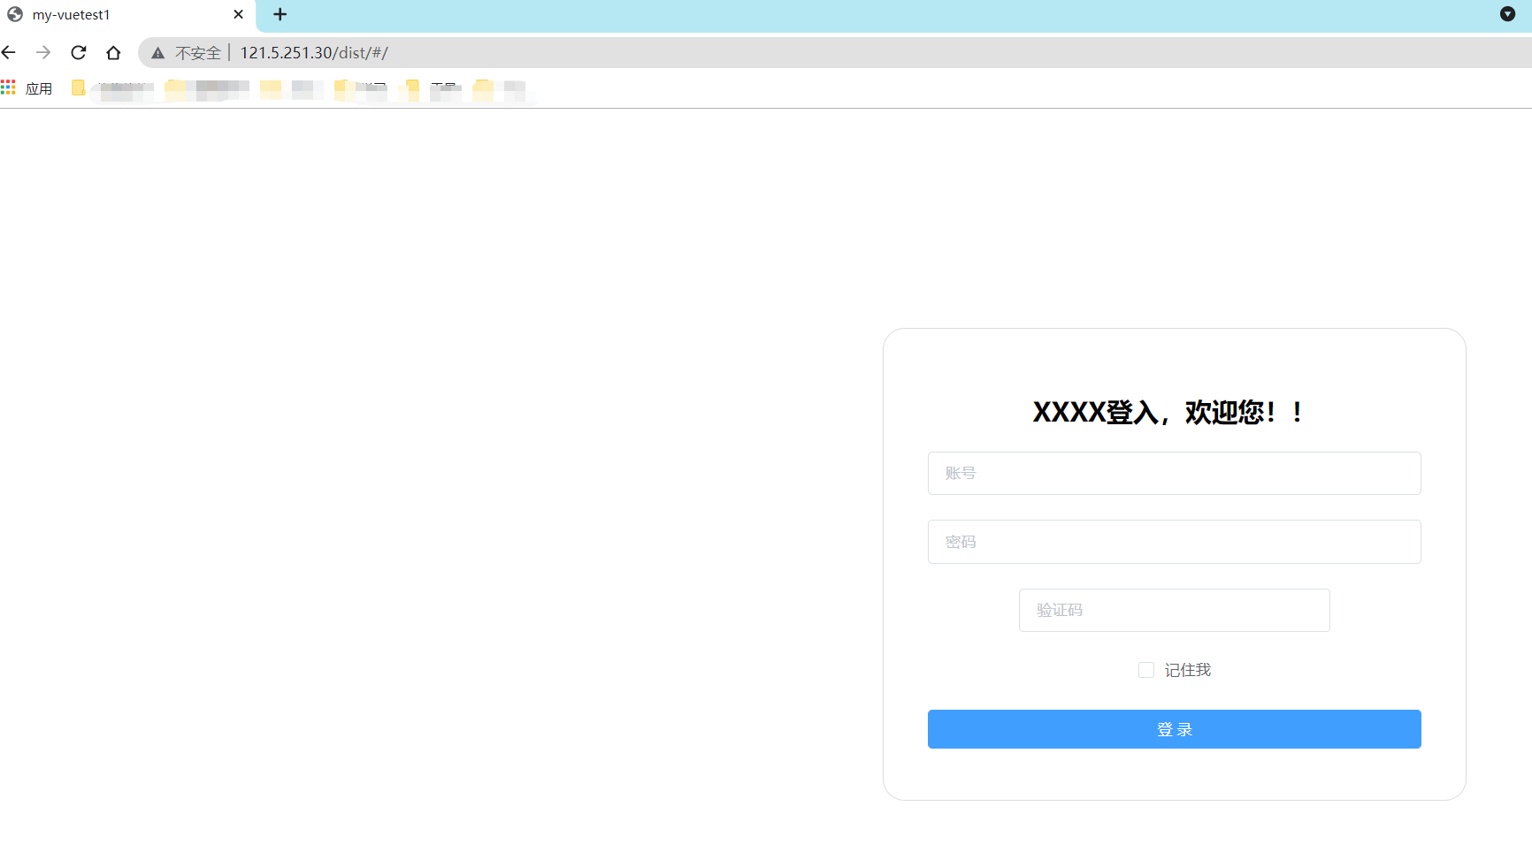Click the heading XXXX登入，欢迎您！！
The height and width of the screenshot is (852, 1532).
click(1168, 412)
